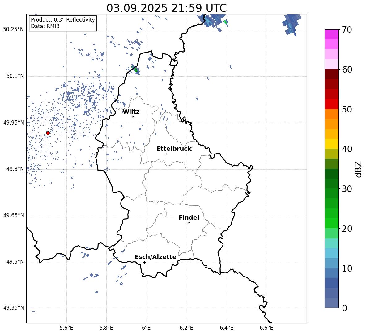Click the 49.95°N latitude label
366x334 pixels.
(14, 123)
